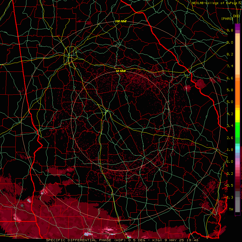Viewport: 242px width, 242px height.
Task: Click the "[PHAS]" label above the scale
Action: click(x=227, y=19)
